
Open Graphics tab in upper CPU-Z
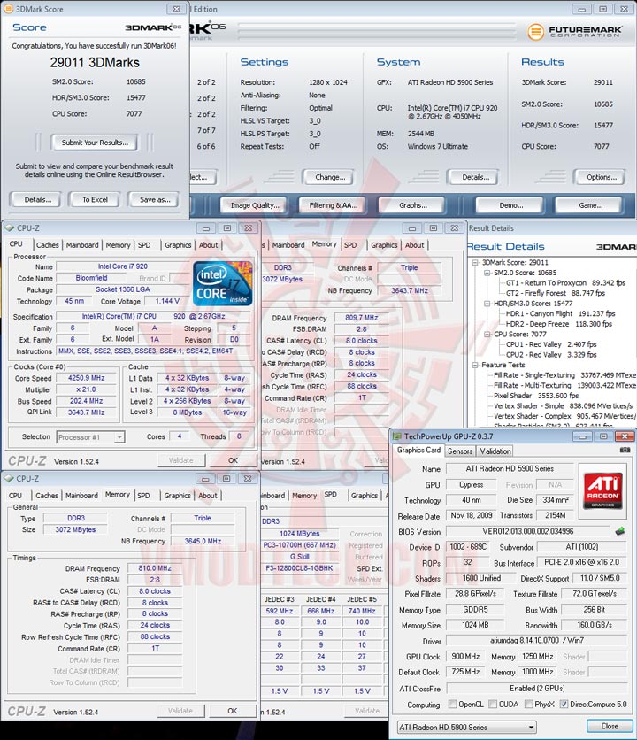(x=178, y=245)
